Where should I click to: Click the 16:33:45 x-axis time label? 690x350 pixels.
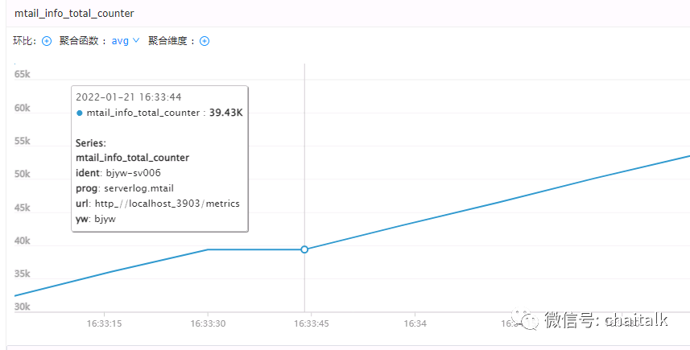(x=311, y=323)
